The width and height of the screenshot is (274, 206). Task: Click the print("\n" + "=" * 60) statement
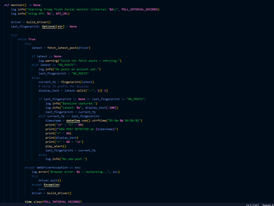(x=64, y=125)
